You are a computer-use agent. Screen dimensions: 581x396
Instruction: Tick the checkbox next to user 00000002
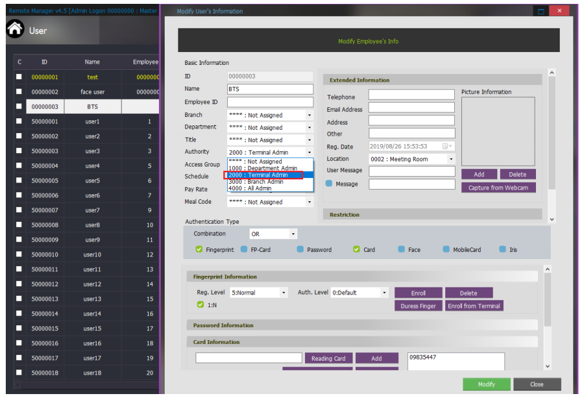pyautogui.click(x=18, y=91)
